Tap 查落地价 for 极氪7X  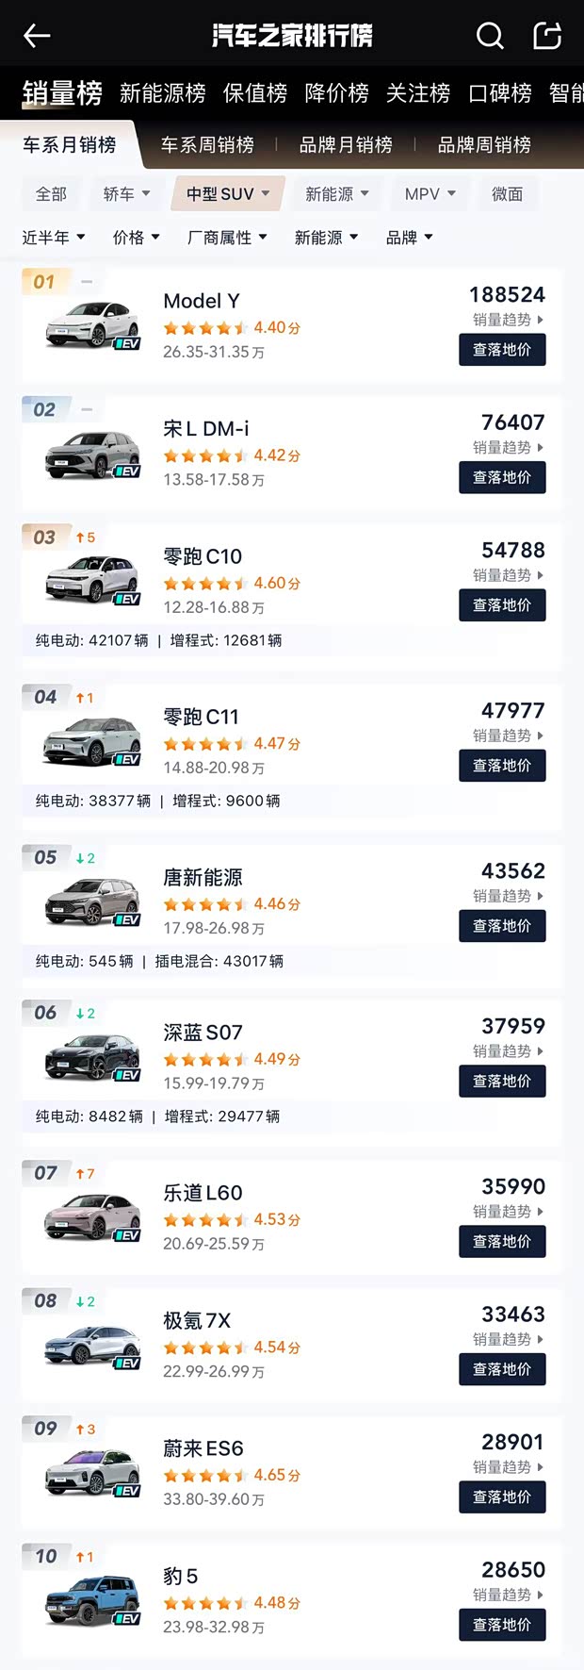(502, 1369)
